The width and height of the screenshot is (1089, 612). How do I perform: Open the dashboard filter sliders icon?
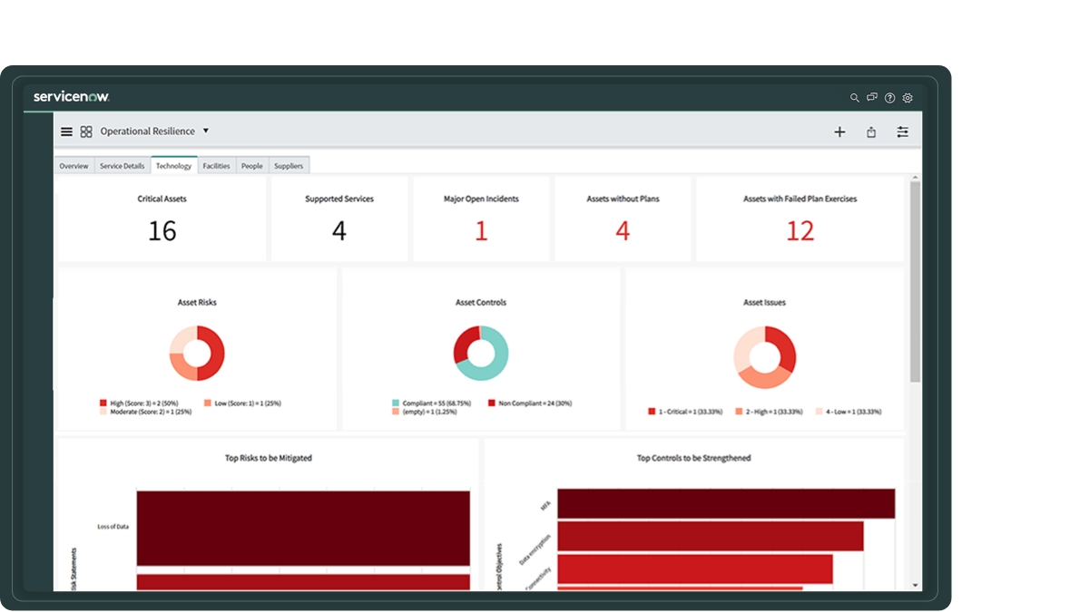pyautogui.click(x=903, y=131)
